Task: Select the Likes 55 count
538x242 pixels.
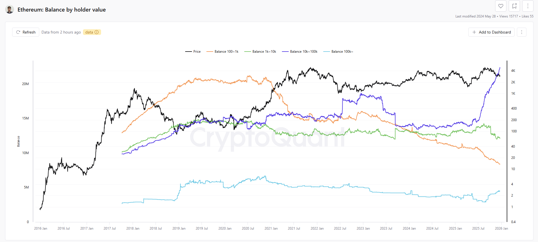Action: (527, 16)
